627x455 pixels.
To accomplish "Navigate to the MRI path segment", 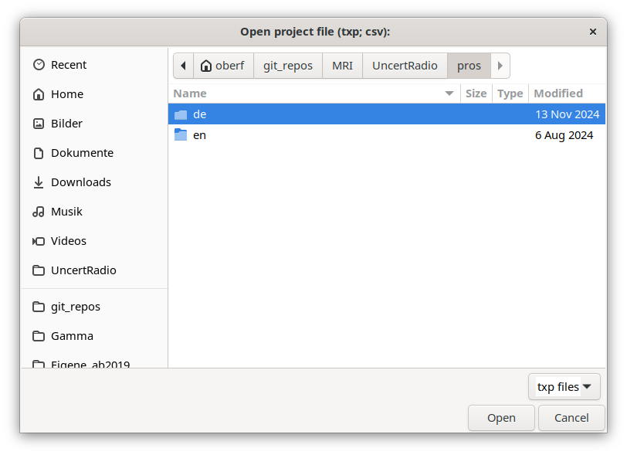I will coord(343,66).
